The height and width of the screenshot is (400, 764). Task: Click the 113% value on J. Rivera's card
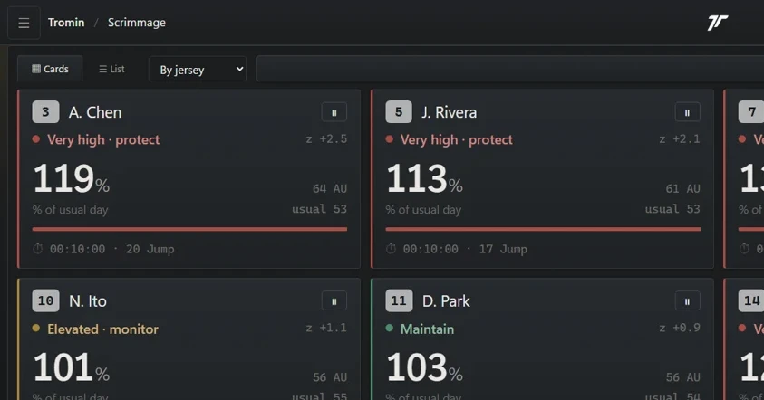[424, 178]
